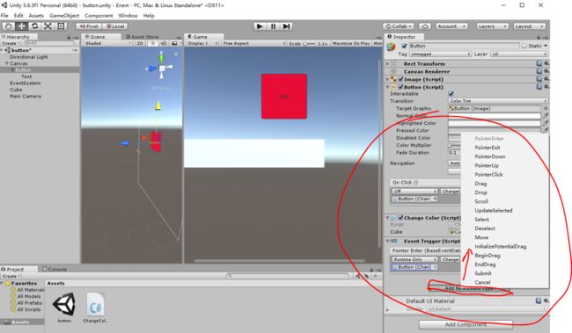Image resolution: width=572 pixels, height=333 pixels.
Task: Open the Transition Color Tint dropdown
Action: 497,101
